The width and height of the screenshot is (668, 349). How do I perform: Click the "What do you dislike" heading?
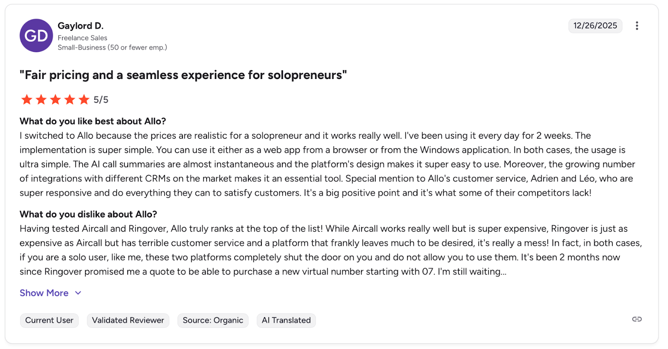click(88, 214)
